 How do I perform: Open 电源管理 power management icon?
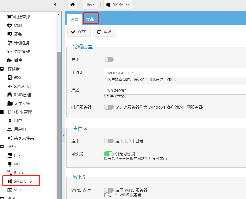[10, 17]
